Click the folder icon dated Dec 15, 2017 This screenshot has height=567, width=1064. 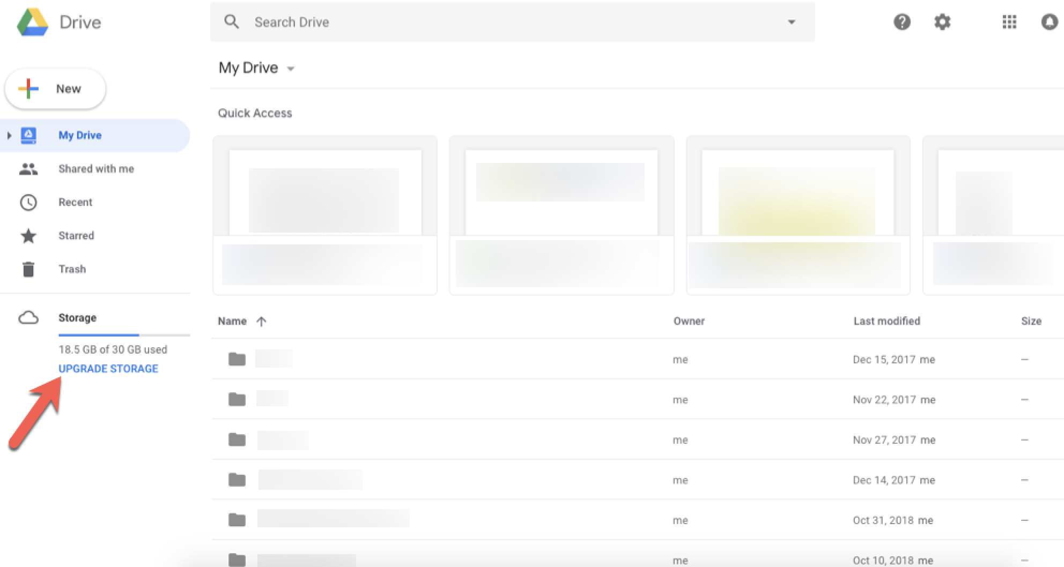(237, 359)
